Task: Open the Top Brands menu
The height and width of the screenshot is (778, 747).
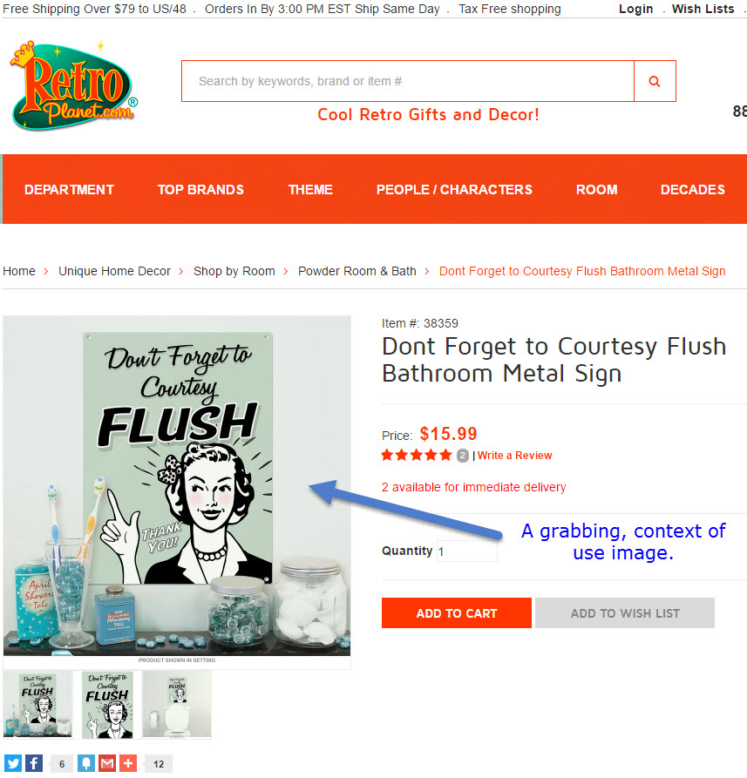Action: 200,190
